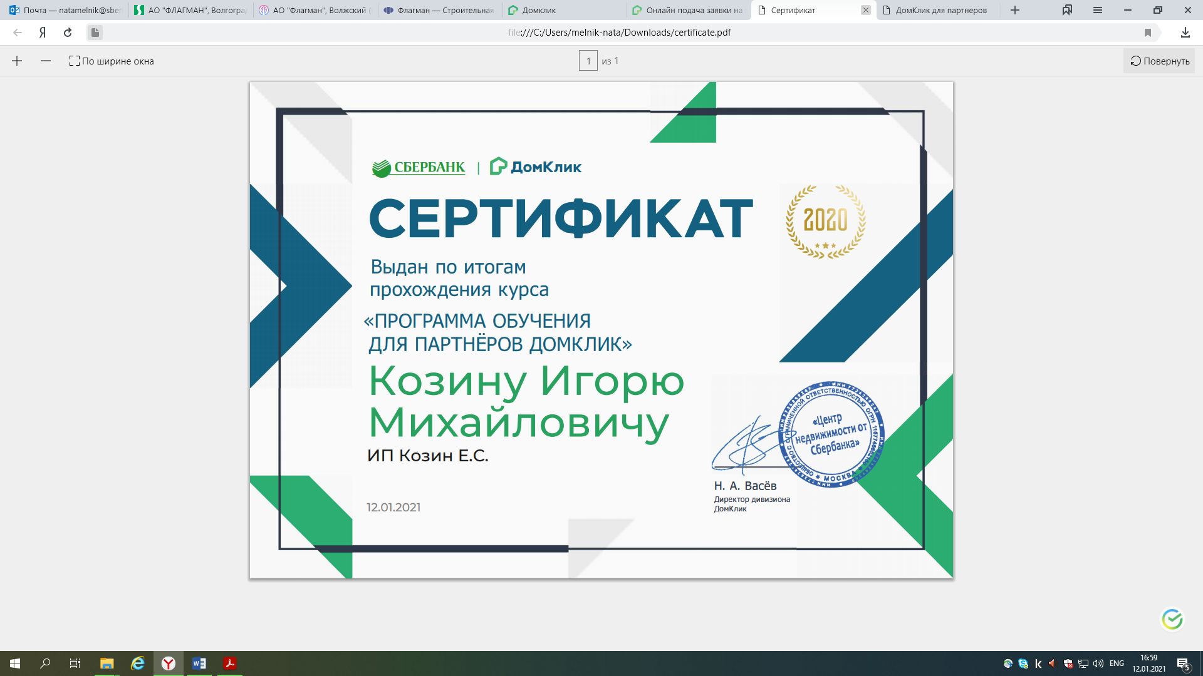This screenshot has width=1203, height=676.
Task: Open Task View on the taskbar
Action: [x=75, y=663]
